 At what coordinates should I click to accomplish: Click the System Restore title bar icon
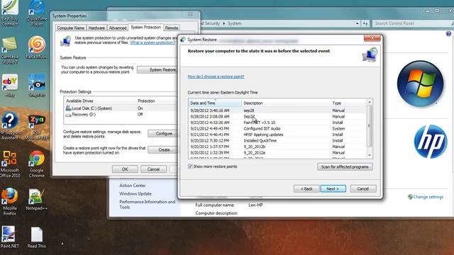click(183, 40)
